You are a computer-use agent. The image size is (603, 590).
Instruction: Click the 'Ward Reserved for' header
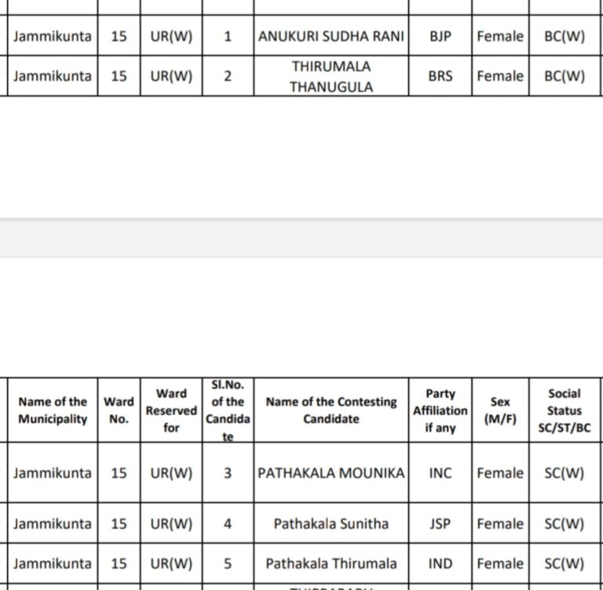coord(171,410)
